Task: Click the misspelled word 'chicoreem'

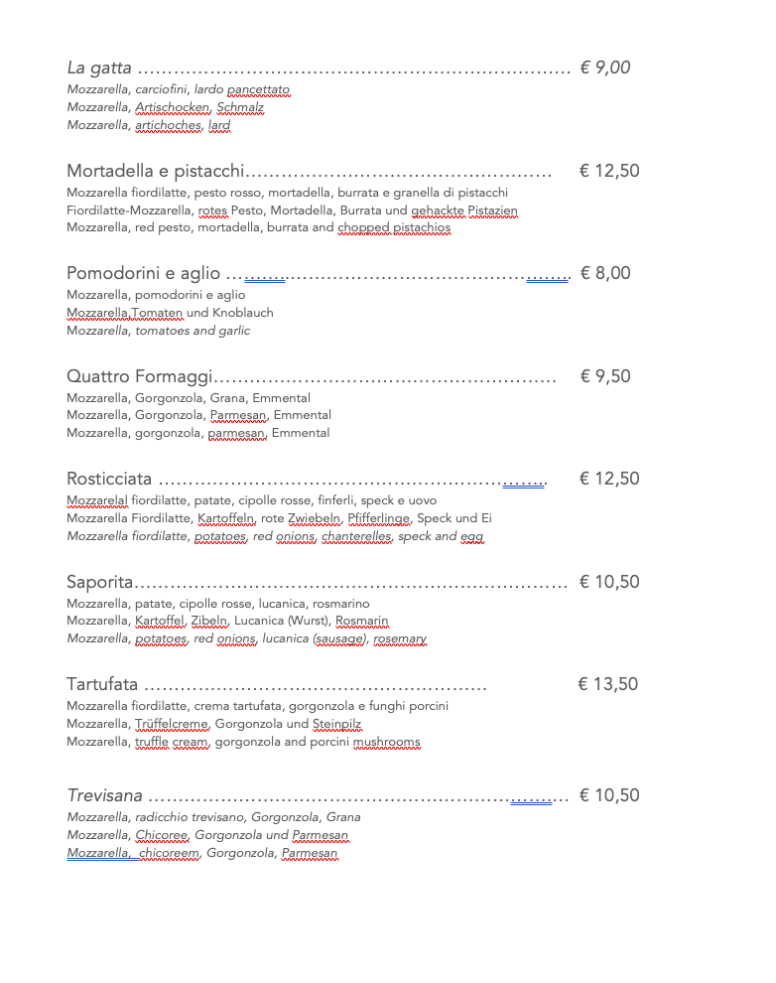Action: click(x=169, y=853)
